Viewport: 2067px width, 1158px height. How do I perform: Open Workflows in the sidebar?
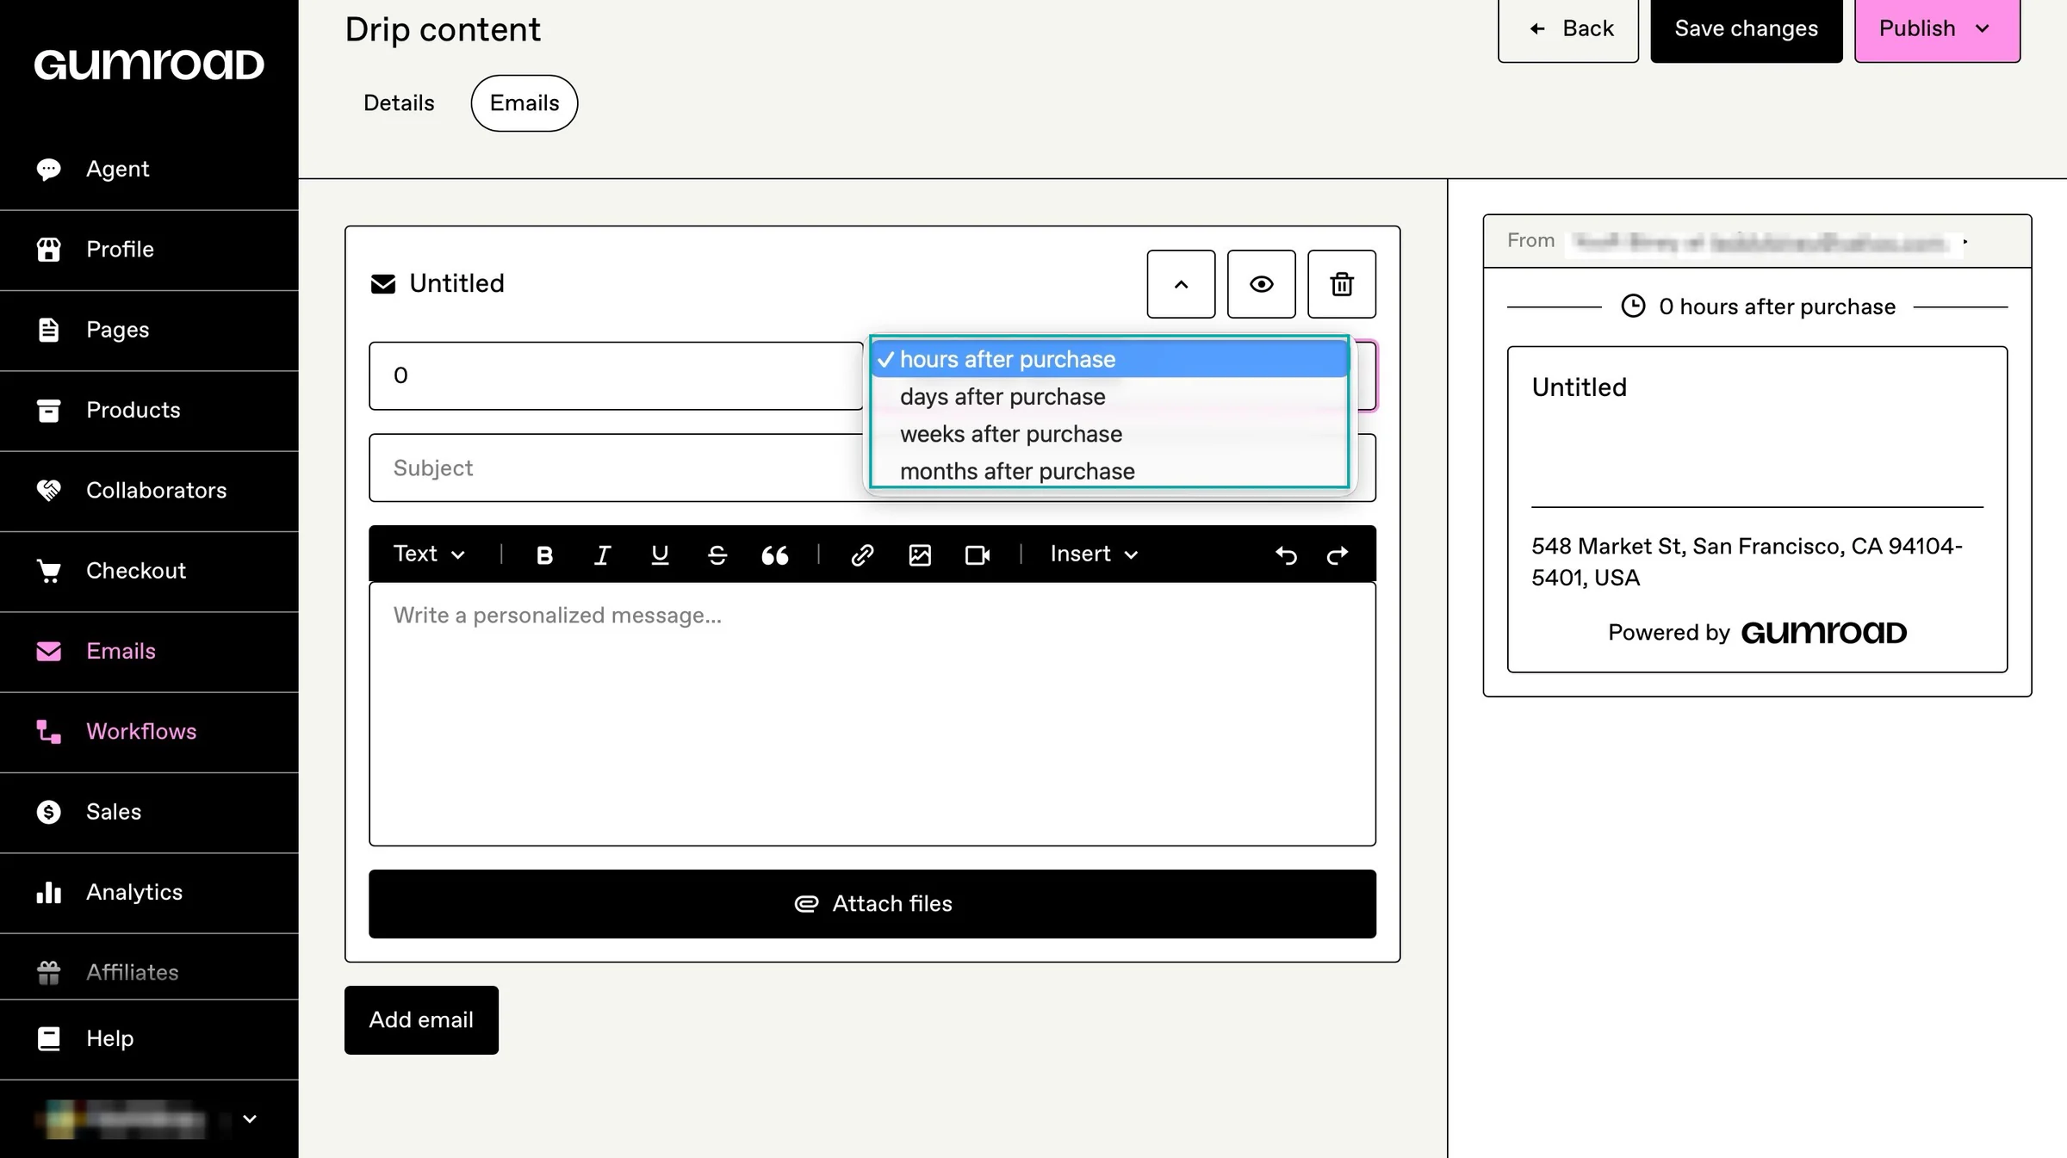point(149,732)
